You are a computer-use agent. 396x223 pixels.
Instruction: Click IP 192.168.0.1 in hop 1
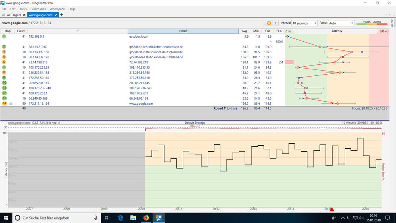point(36,37)
